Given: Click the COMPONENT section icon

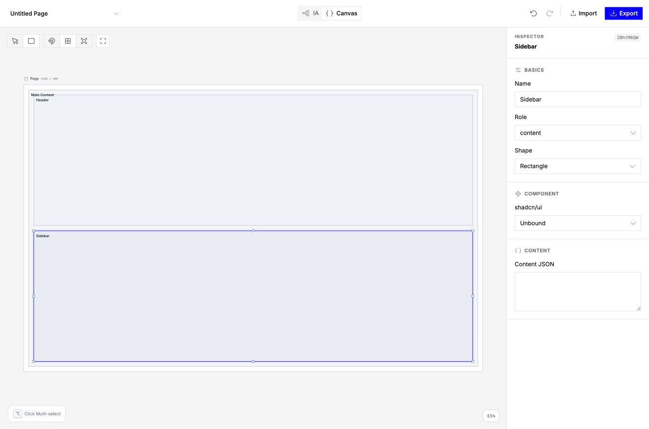Looking at the screenshot, I should point(518,194).
